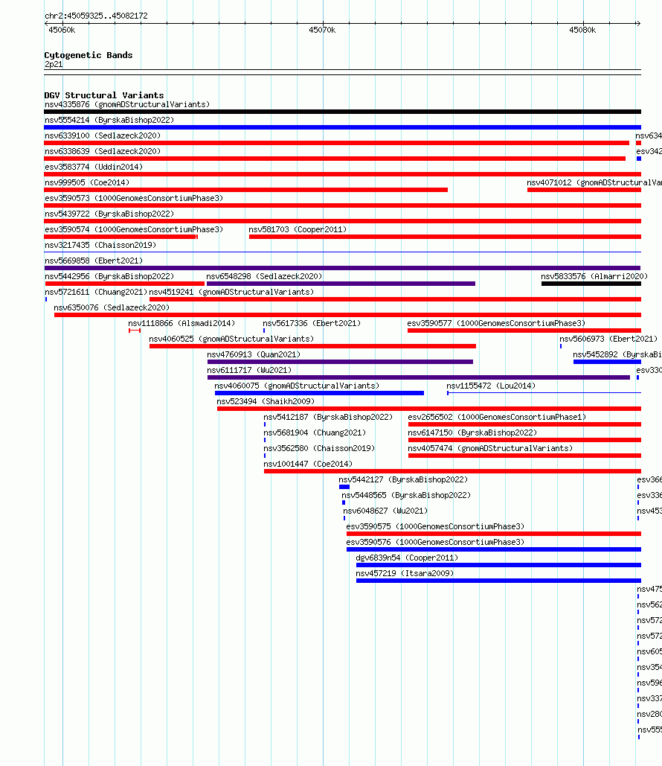The image size is (662, 766).
Task: Click the blue nsv5554214 variant bar
Action: pyautogui.click(x=342, y=127)
